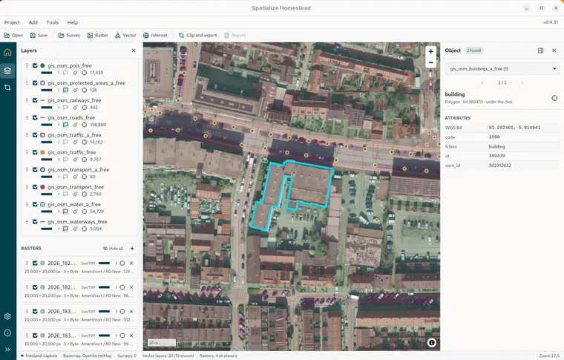Remove the raster ending in 98

(x=131, y=287)
